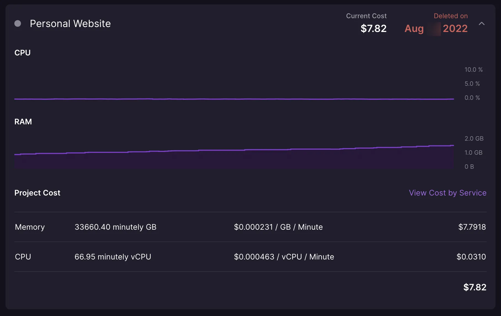The width and height of the screenshot is (501, 316).
Task: Click the total $7.82 amount
Action: (x=475, y=287)
